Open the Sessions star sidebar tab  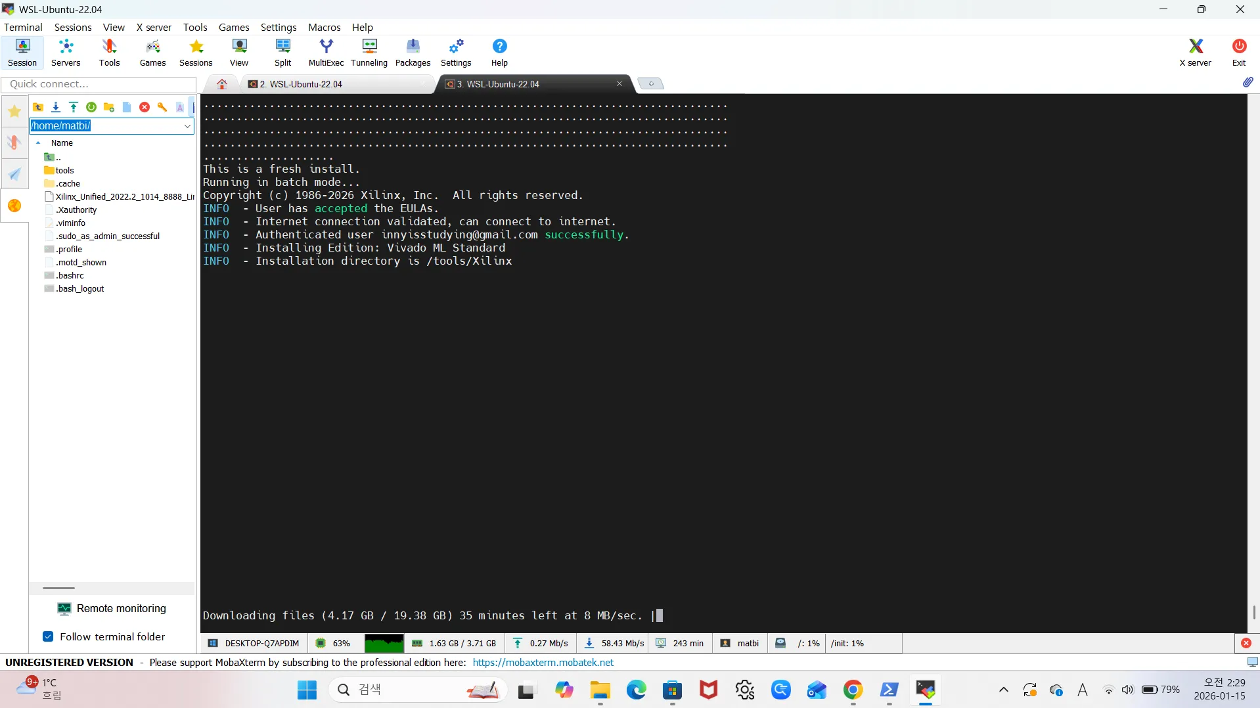point(14,111)
